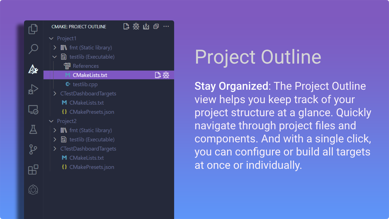
Task: Expand fmt (Static library) under Project1
Action: coord(55,47)
